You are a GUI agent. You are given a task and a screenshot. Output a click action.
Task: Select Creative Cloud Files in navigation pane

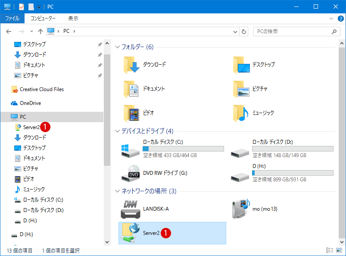click(x=42, y=89)
